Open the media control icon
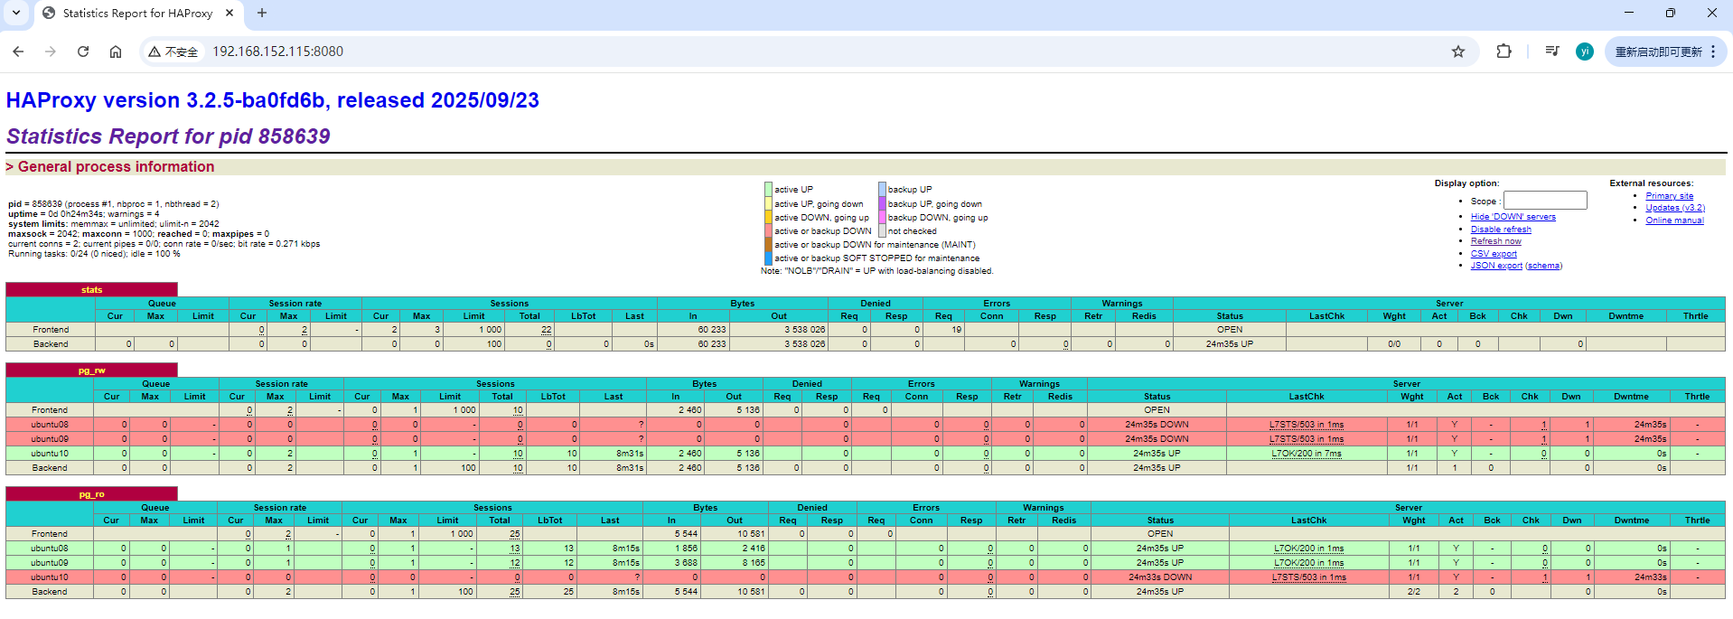The width and height of the screenshot is (1733, 619). pyautogui.click(x=1551, y=52)
